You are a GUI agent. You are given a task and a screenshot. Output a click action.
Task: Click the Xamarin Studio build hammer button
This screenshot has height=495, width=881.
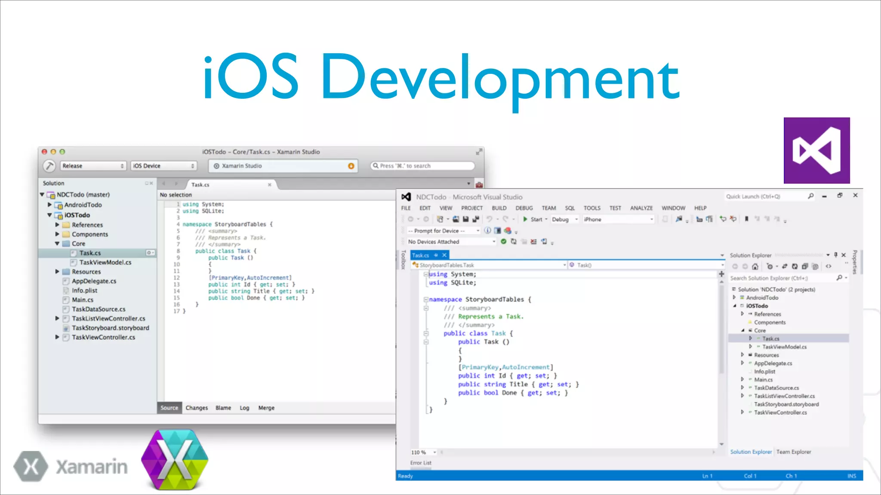coord(49,166)
